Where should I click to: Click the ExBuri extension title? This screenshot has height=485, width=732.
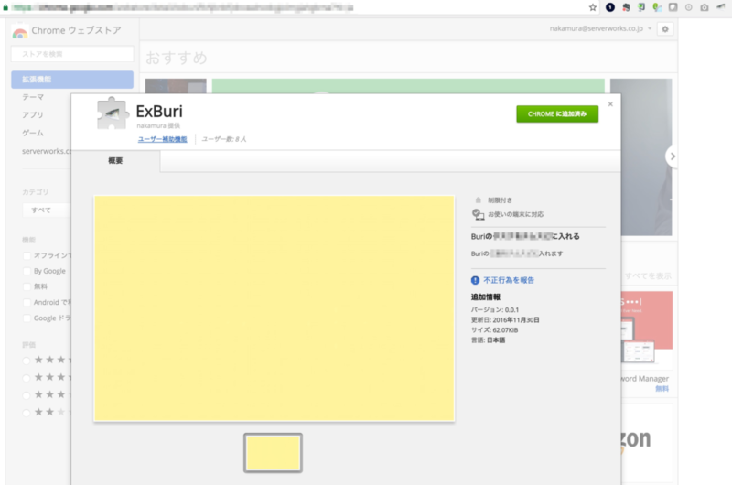point(159,111)
